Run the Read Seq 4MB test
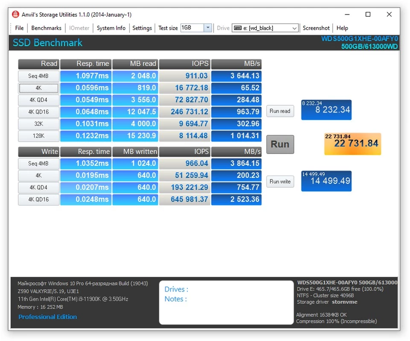Viewport: 410px width, 341px height. [x=39, y=76]
